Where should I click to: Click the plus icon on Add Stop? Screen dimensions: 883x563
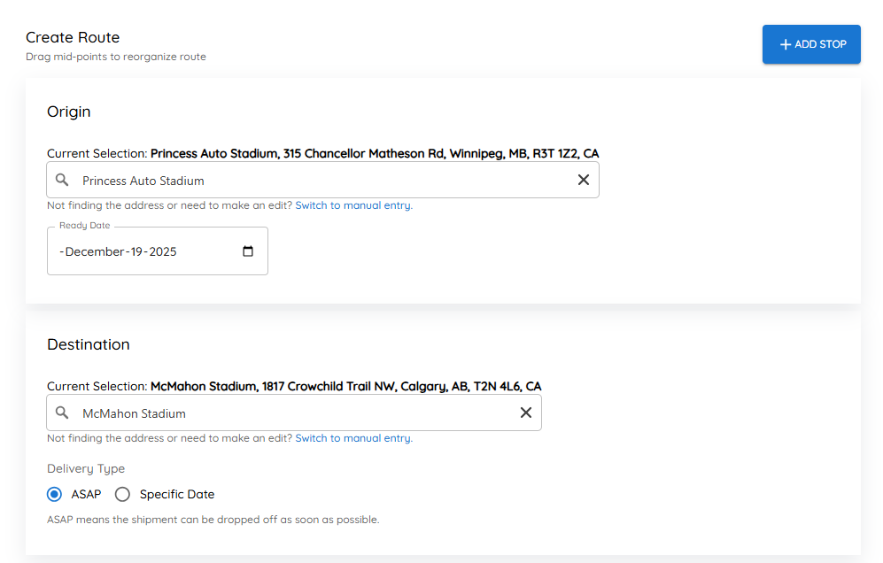[786, 44]
